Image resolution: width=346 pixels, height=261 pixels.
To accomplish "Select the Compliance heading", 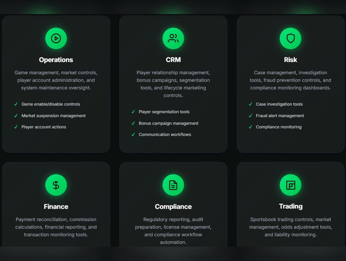I will pyautogui.click(x=173, y=206).
